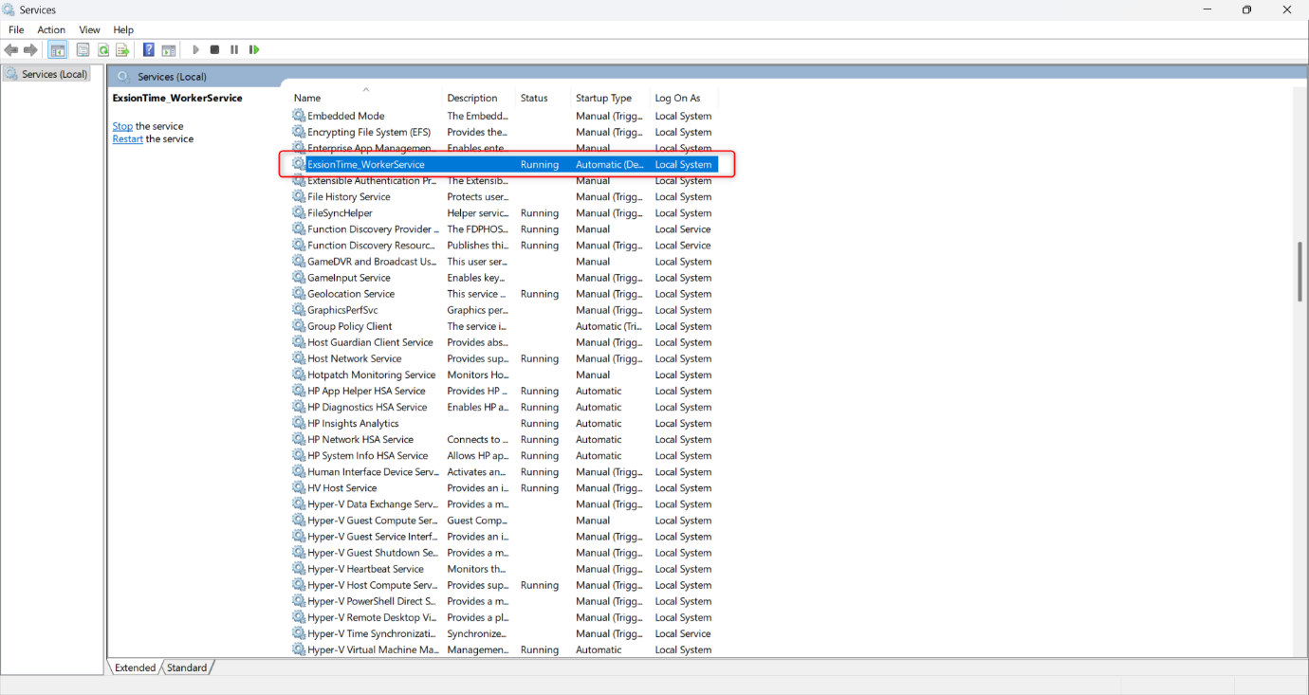Open Properties toolbar icon
Screen dimensions: 1309x695
(x=83, y=49)
